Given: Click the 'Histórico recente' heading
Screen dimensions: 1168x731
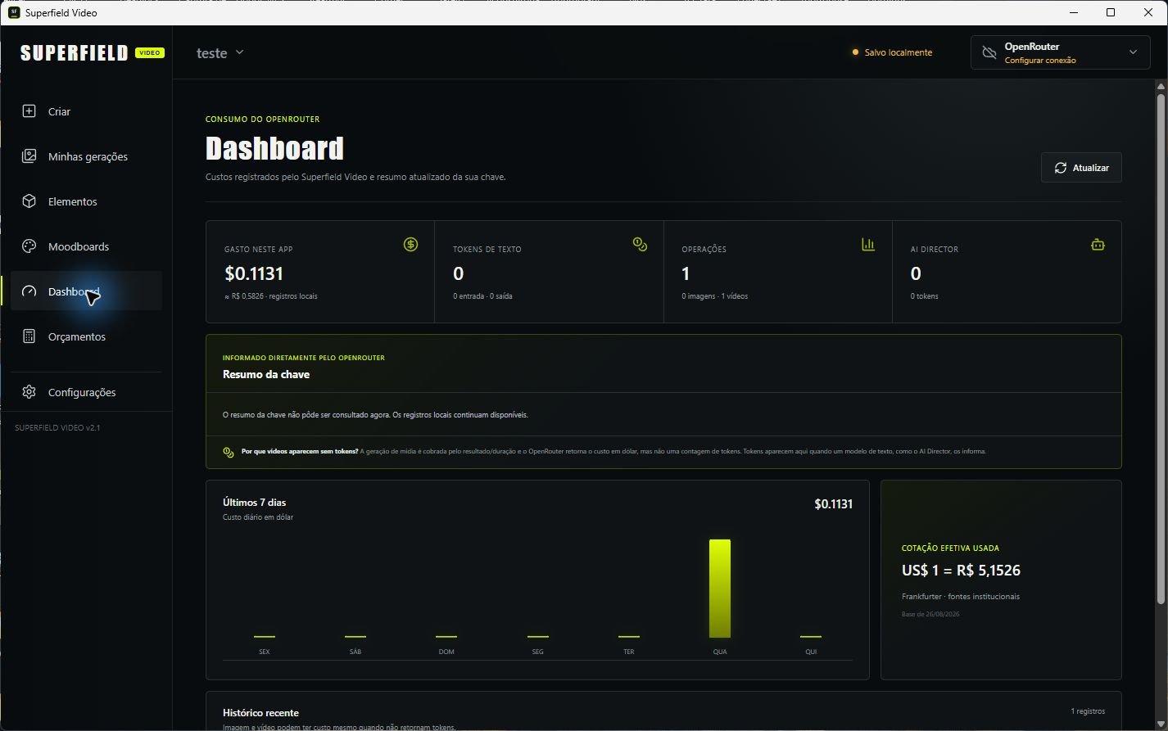Looking at the screenshot, I should 260,713.
